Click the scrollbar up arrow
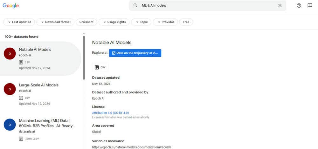Viewport: 318px width, 149px height. point(84,34)
